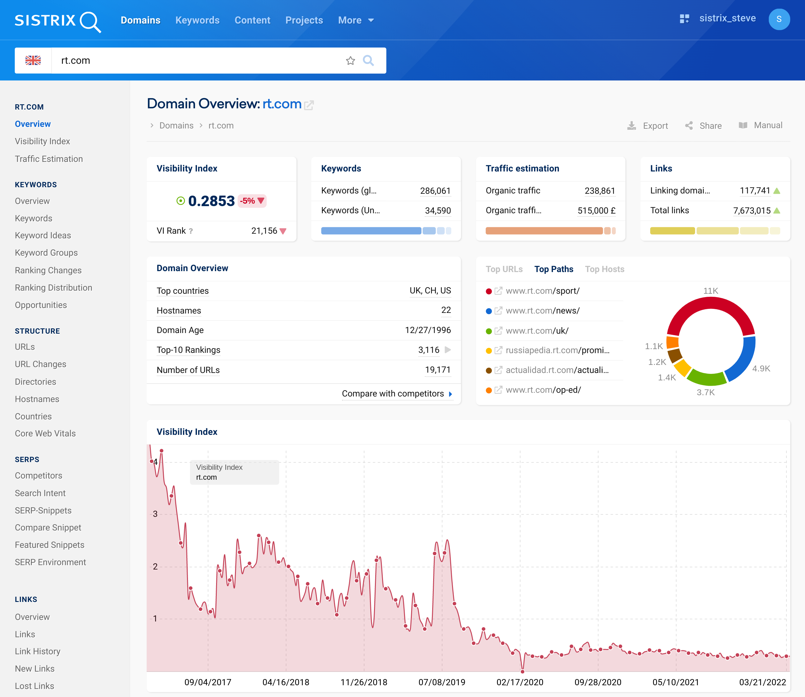Switch to the Top URLs tab

[504, 269]
